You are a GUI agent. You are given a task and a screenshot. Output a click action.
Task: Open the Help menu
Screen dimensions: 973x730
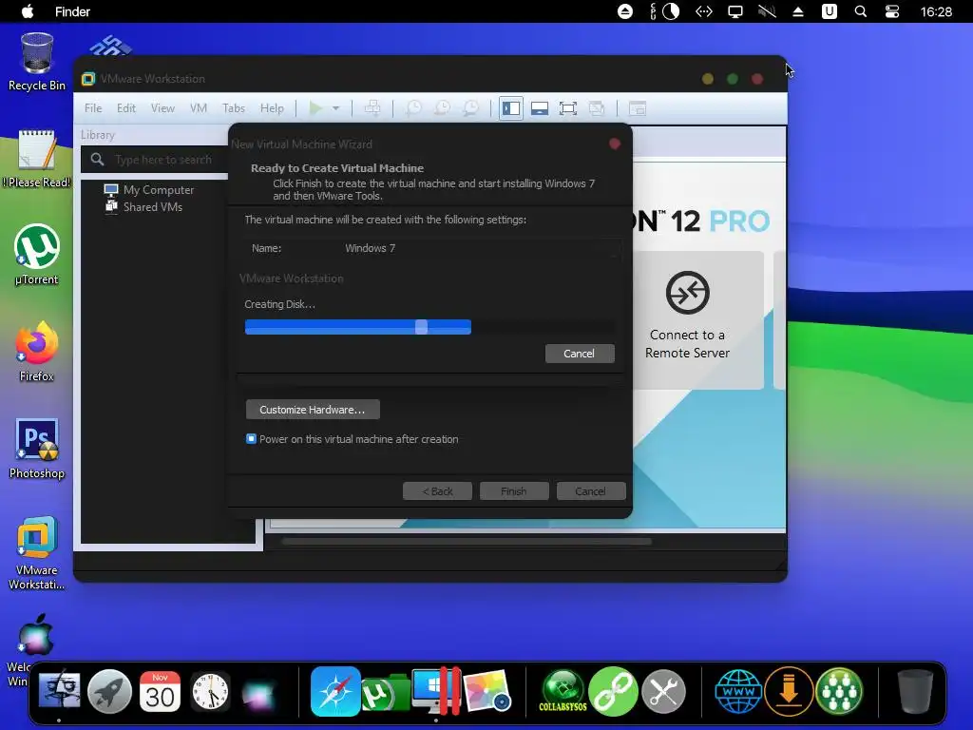(272, 108)
